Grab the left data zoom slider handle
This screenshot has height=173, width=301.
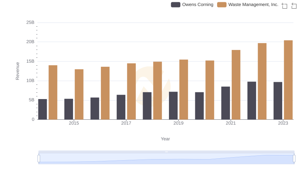(x=39, y=159)
